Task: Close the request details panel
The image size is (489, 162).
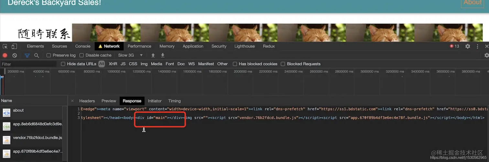Action: pos(72,101)
